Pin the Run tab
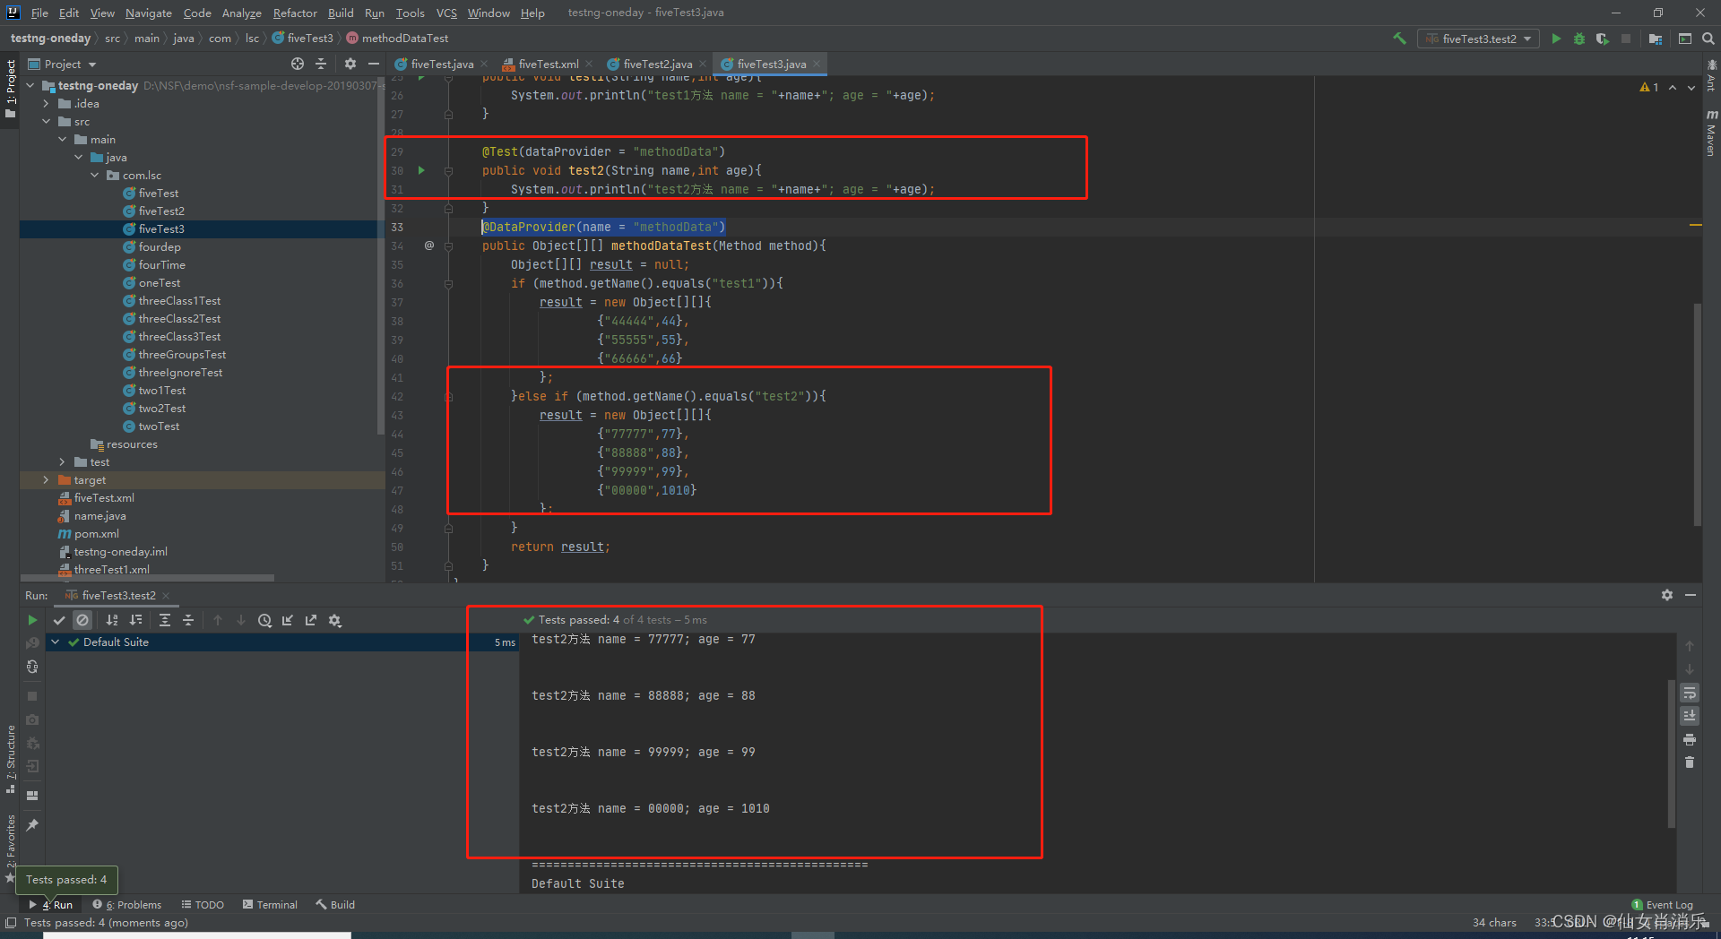Screen dimensions: 1721x939 click(x=32, y=824)
